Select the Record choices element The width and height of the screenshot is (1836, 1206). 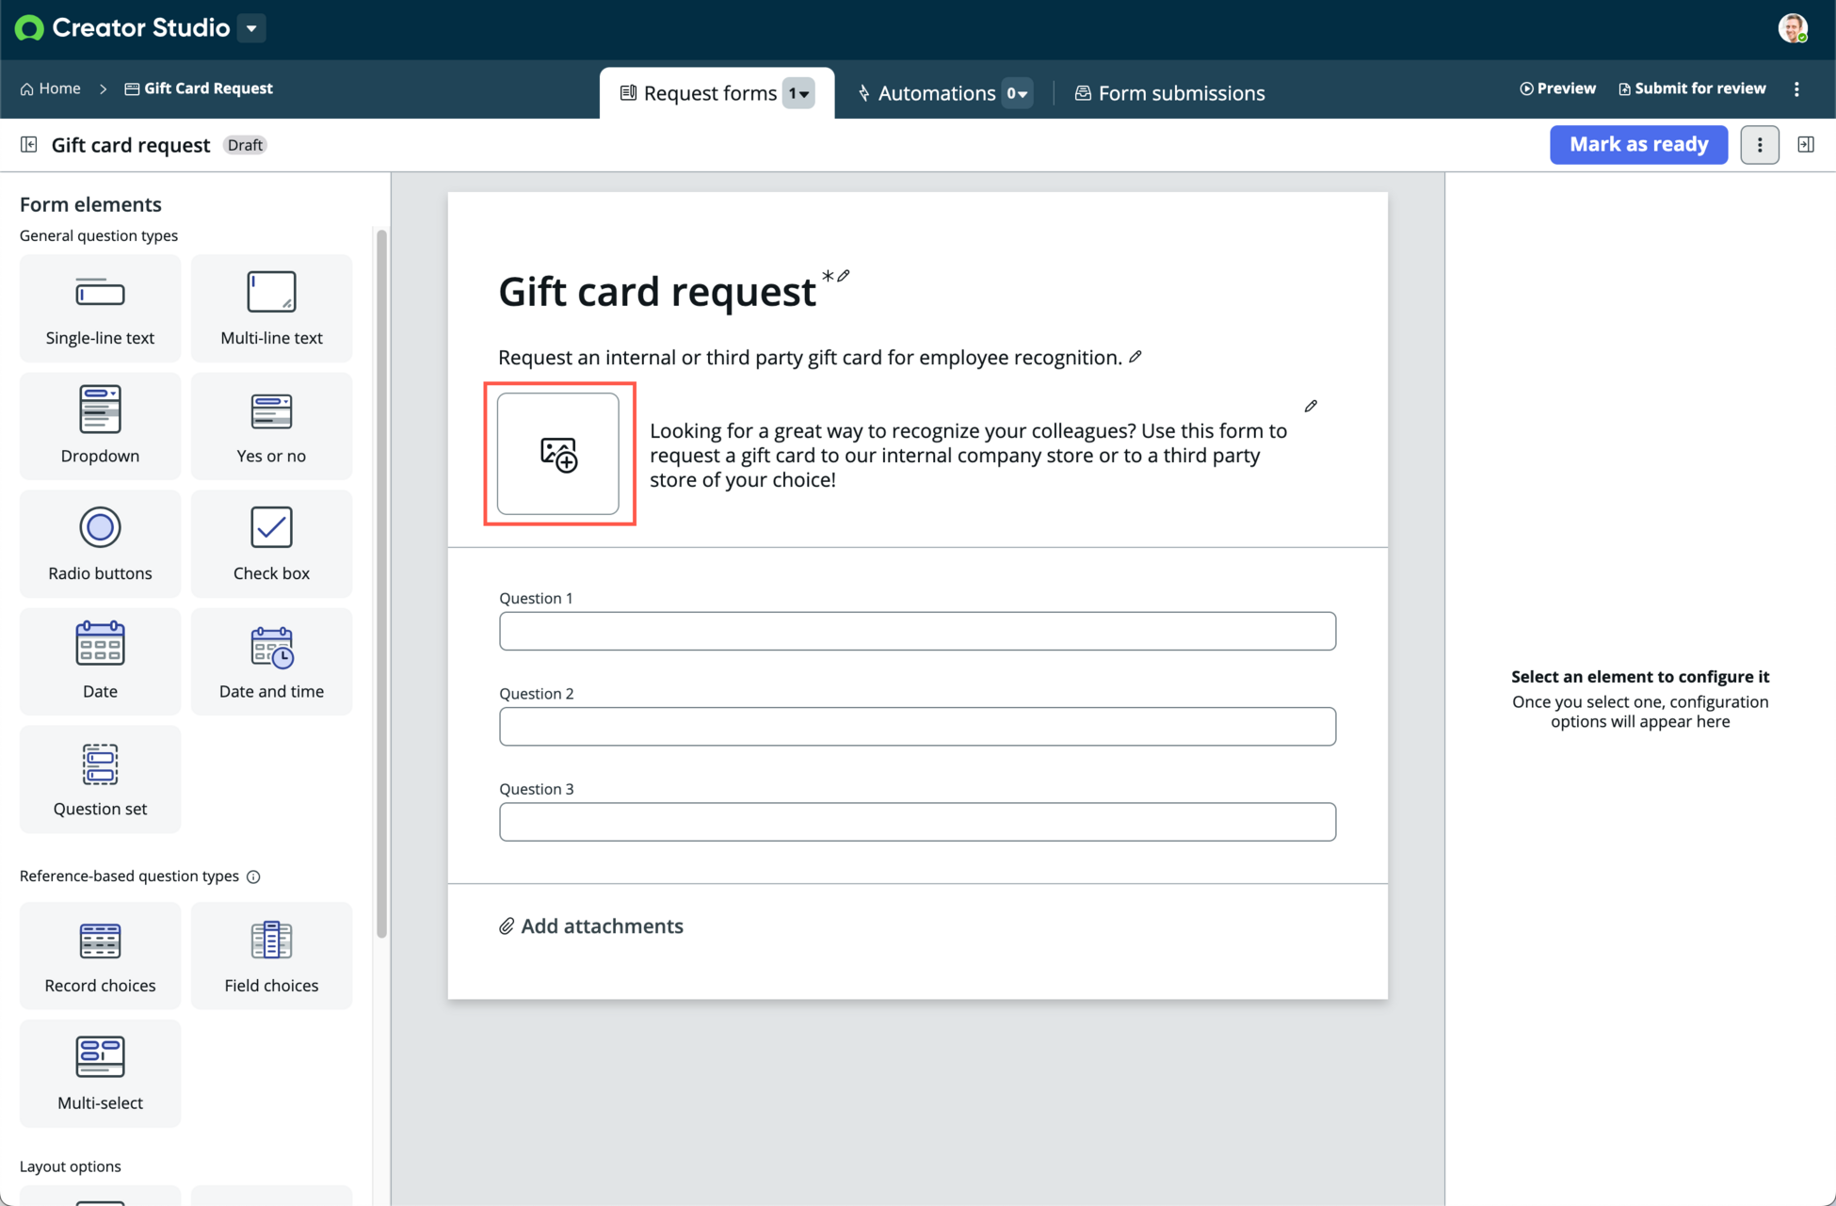[x=100, y=956]
